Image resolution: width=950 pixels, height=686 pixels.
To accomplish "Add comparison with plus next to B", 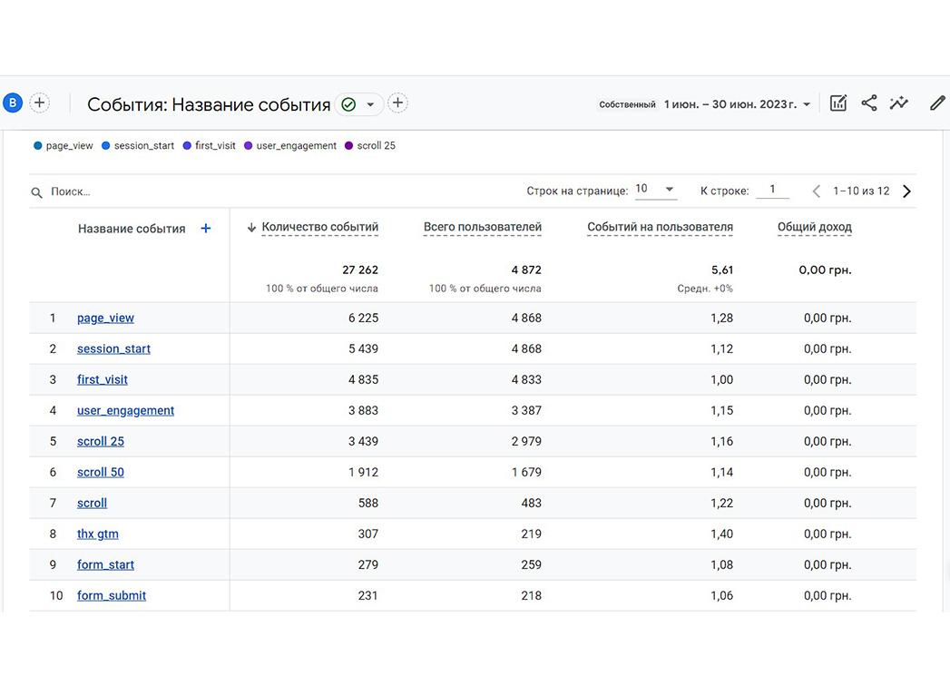I will click(x=39, y=103).
